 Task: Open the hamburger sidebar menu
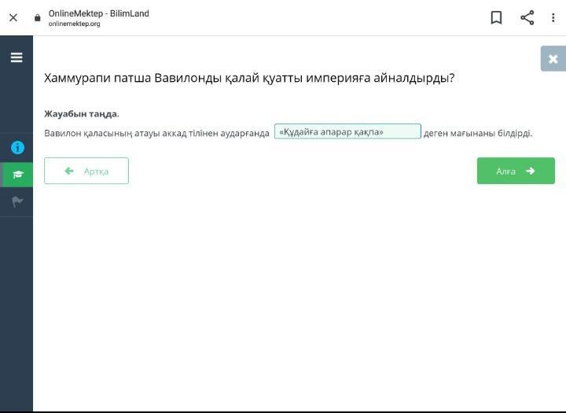pyautogui.click(x=17, y=57)
